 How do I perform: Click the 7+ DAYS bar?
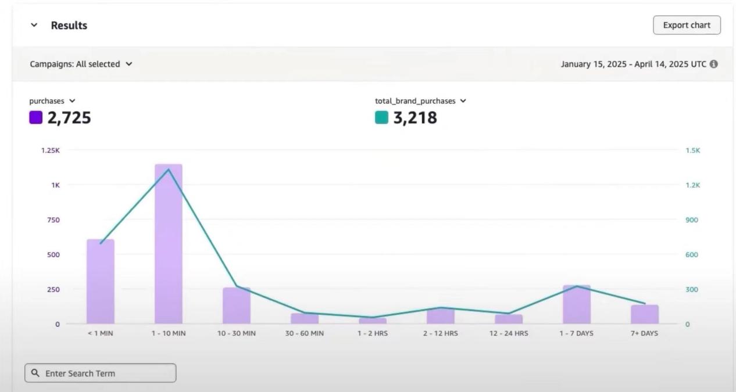(645, 314)
